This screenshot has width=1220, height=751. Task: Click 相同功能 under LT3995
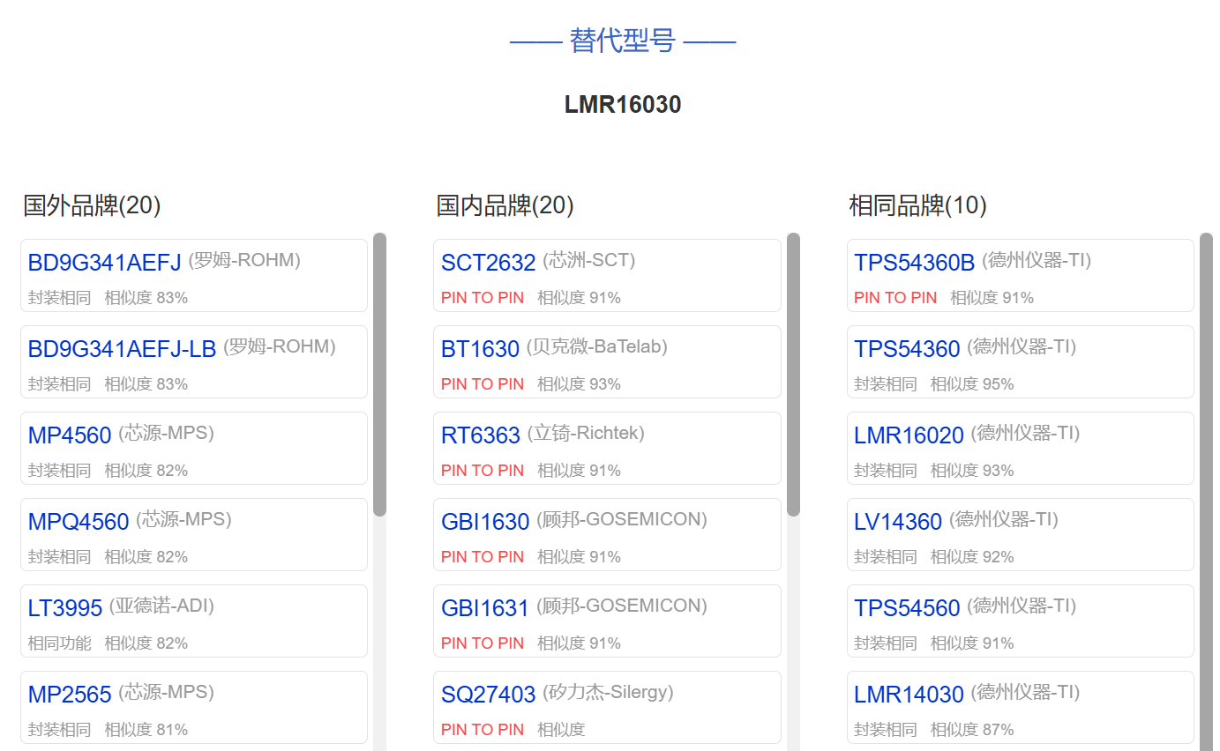pyautogui.click(x=60, y=643)
